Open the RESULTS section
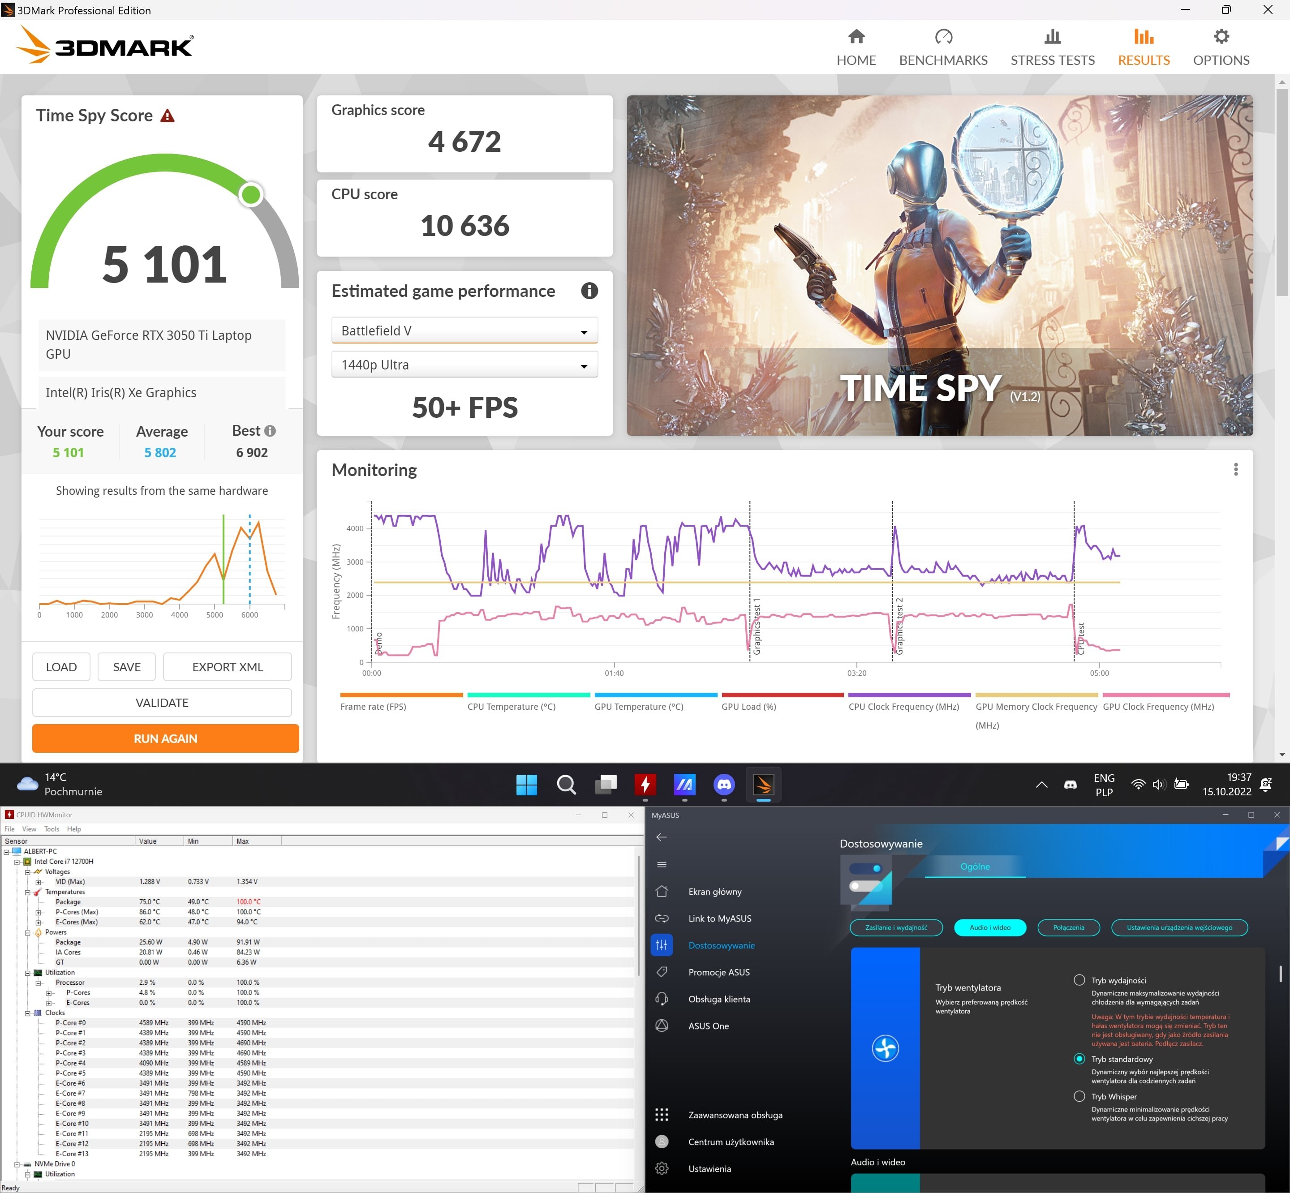Screen dimensions: 1290x1193 pyautogui.click(x=1143, y=47)
